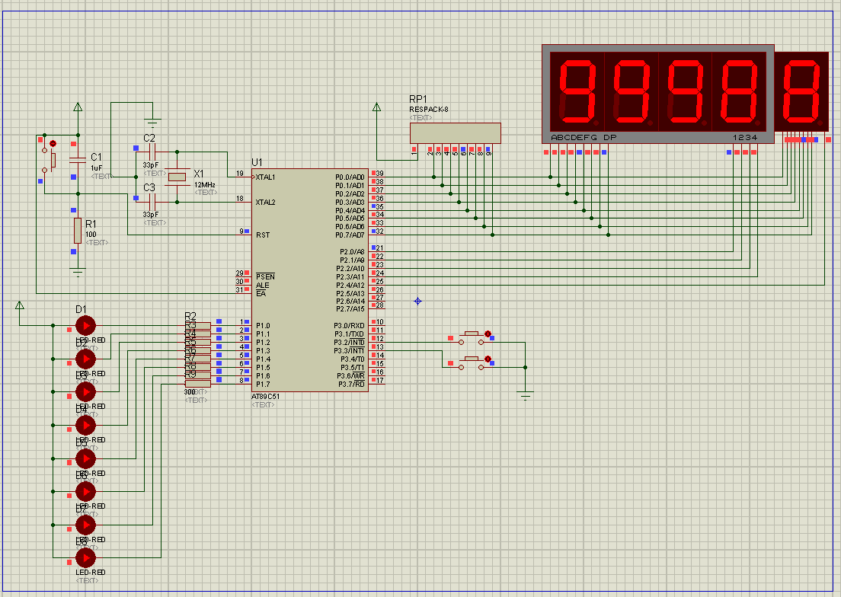Click the RESPACK-8 value text
Viewport: 841px width, 597px height.
(x=429, y=110)
